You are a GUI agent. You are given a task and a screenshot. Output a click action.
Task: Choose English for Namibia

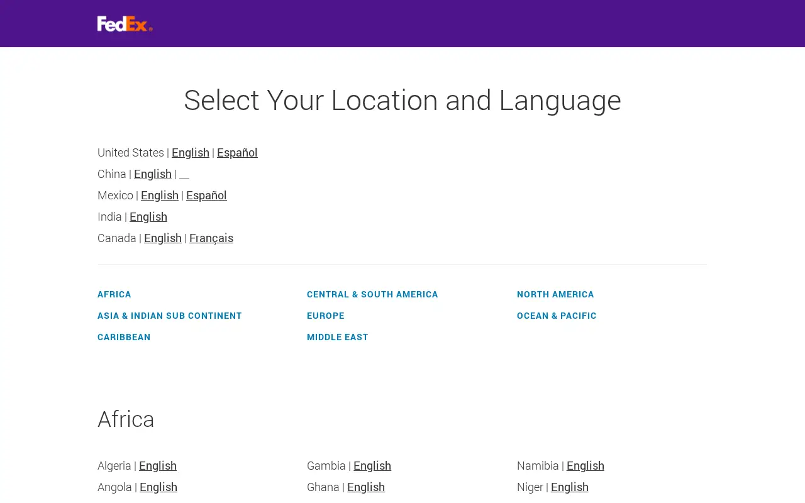(x=586, y=465)
